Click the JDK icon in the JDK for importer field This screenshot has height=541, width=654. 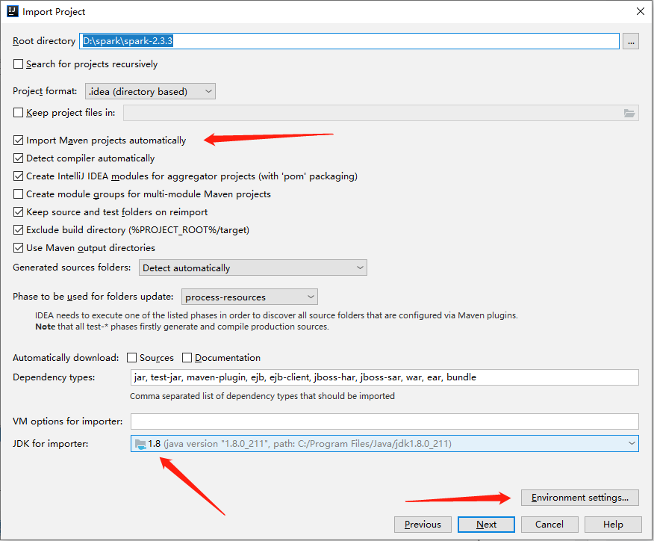coord(142,443)
